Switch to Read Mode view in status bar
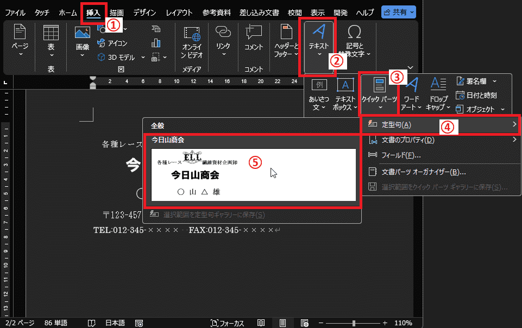The height and width of the screenshot is (328, 522). click(x=261, y=323)
